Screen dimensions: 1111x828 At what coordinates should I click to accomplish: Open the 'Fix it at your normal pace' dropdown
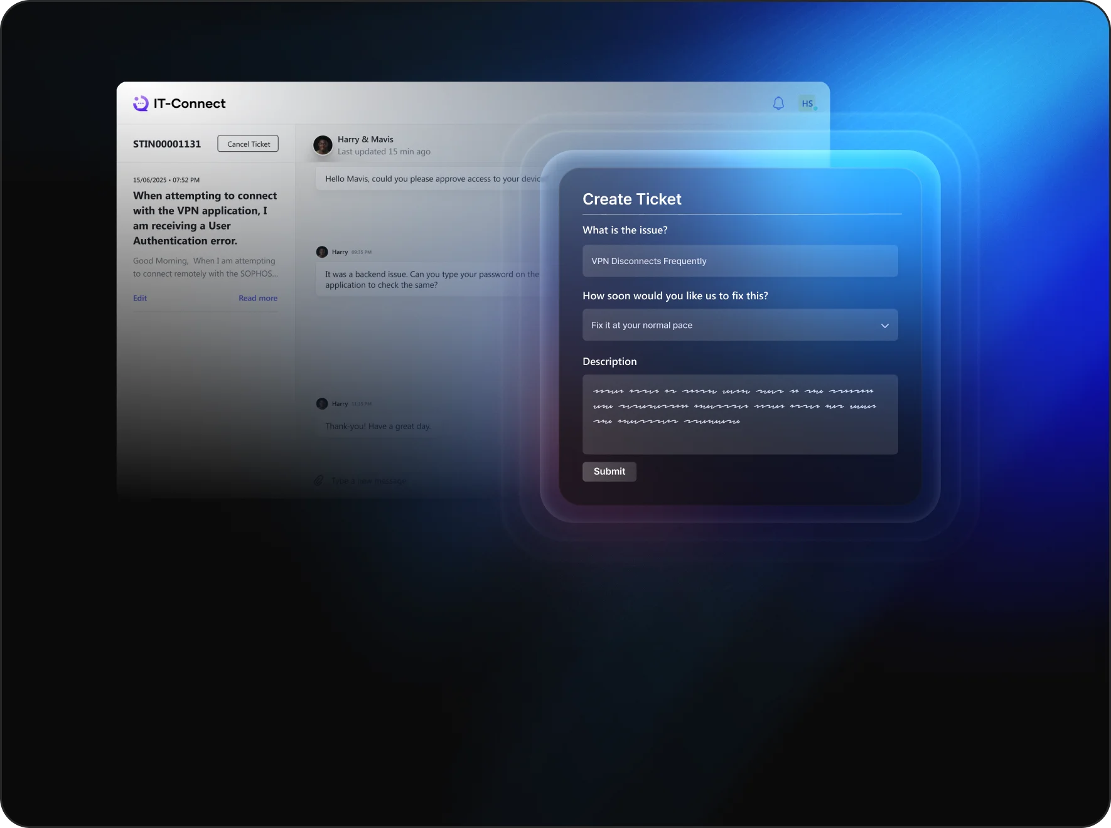coord(740,325)
